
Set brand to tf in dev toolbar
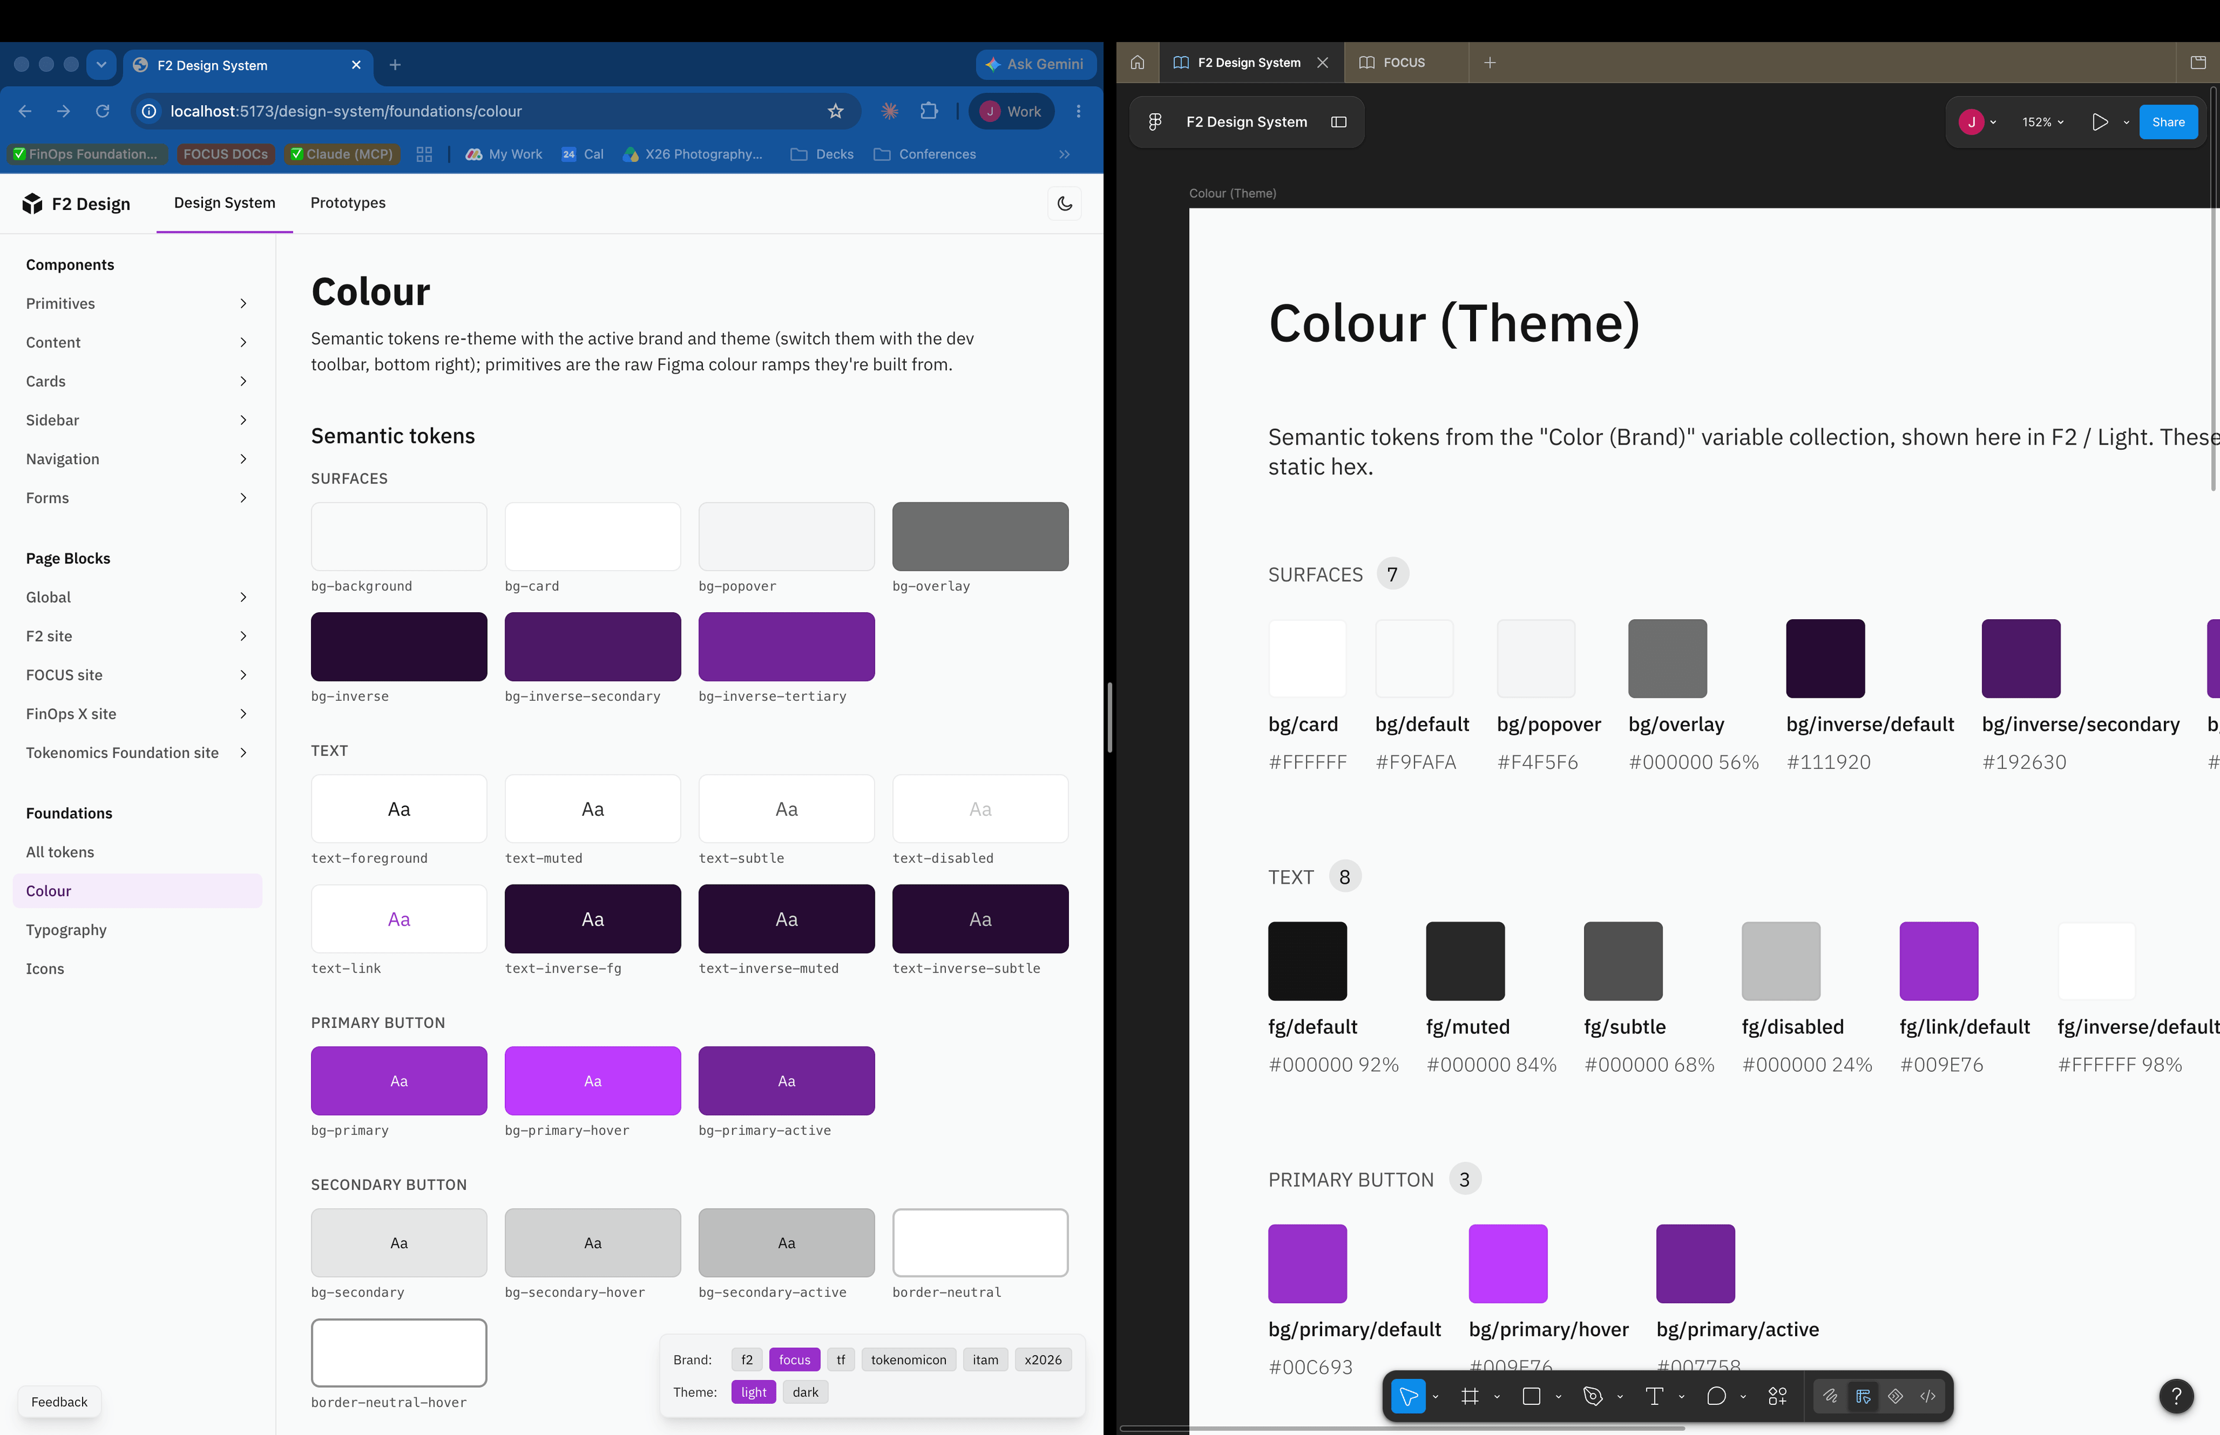(841, 1359)
